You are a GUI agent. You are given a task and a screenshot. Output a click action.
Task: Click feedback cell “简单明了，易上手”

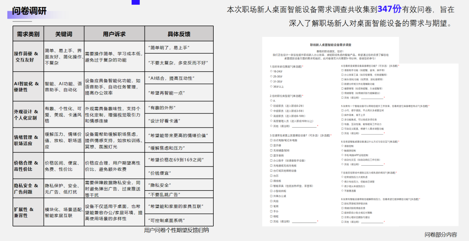[x=179, y=47]
